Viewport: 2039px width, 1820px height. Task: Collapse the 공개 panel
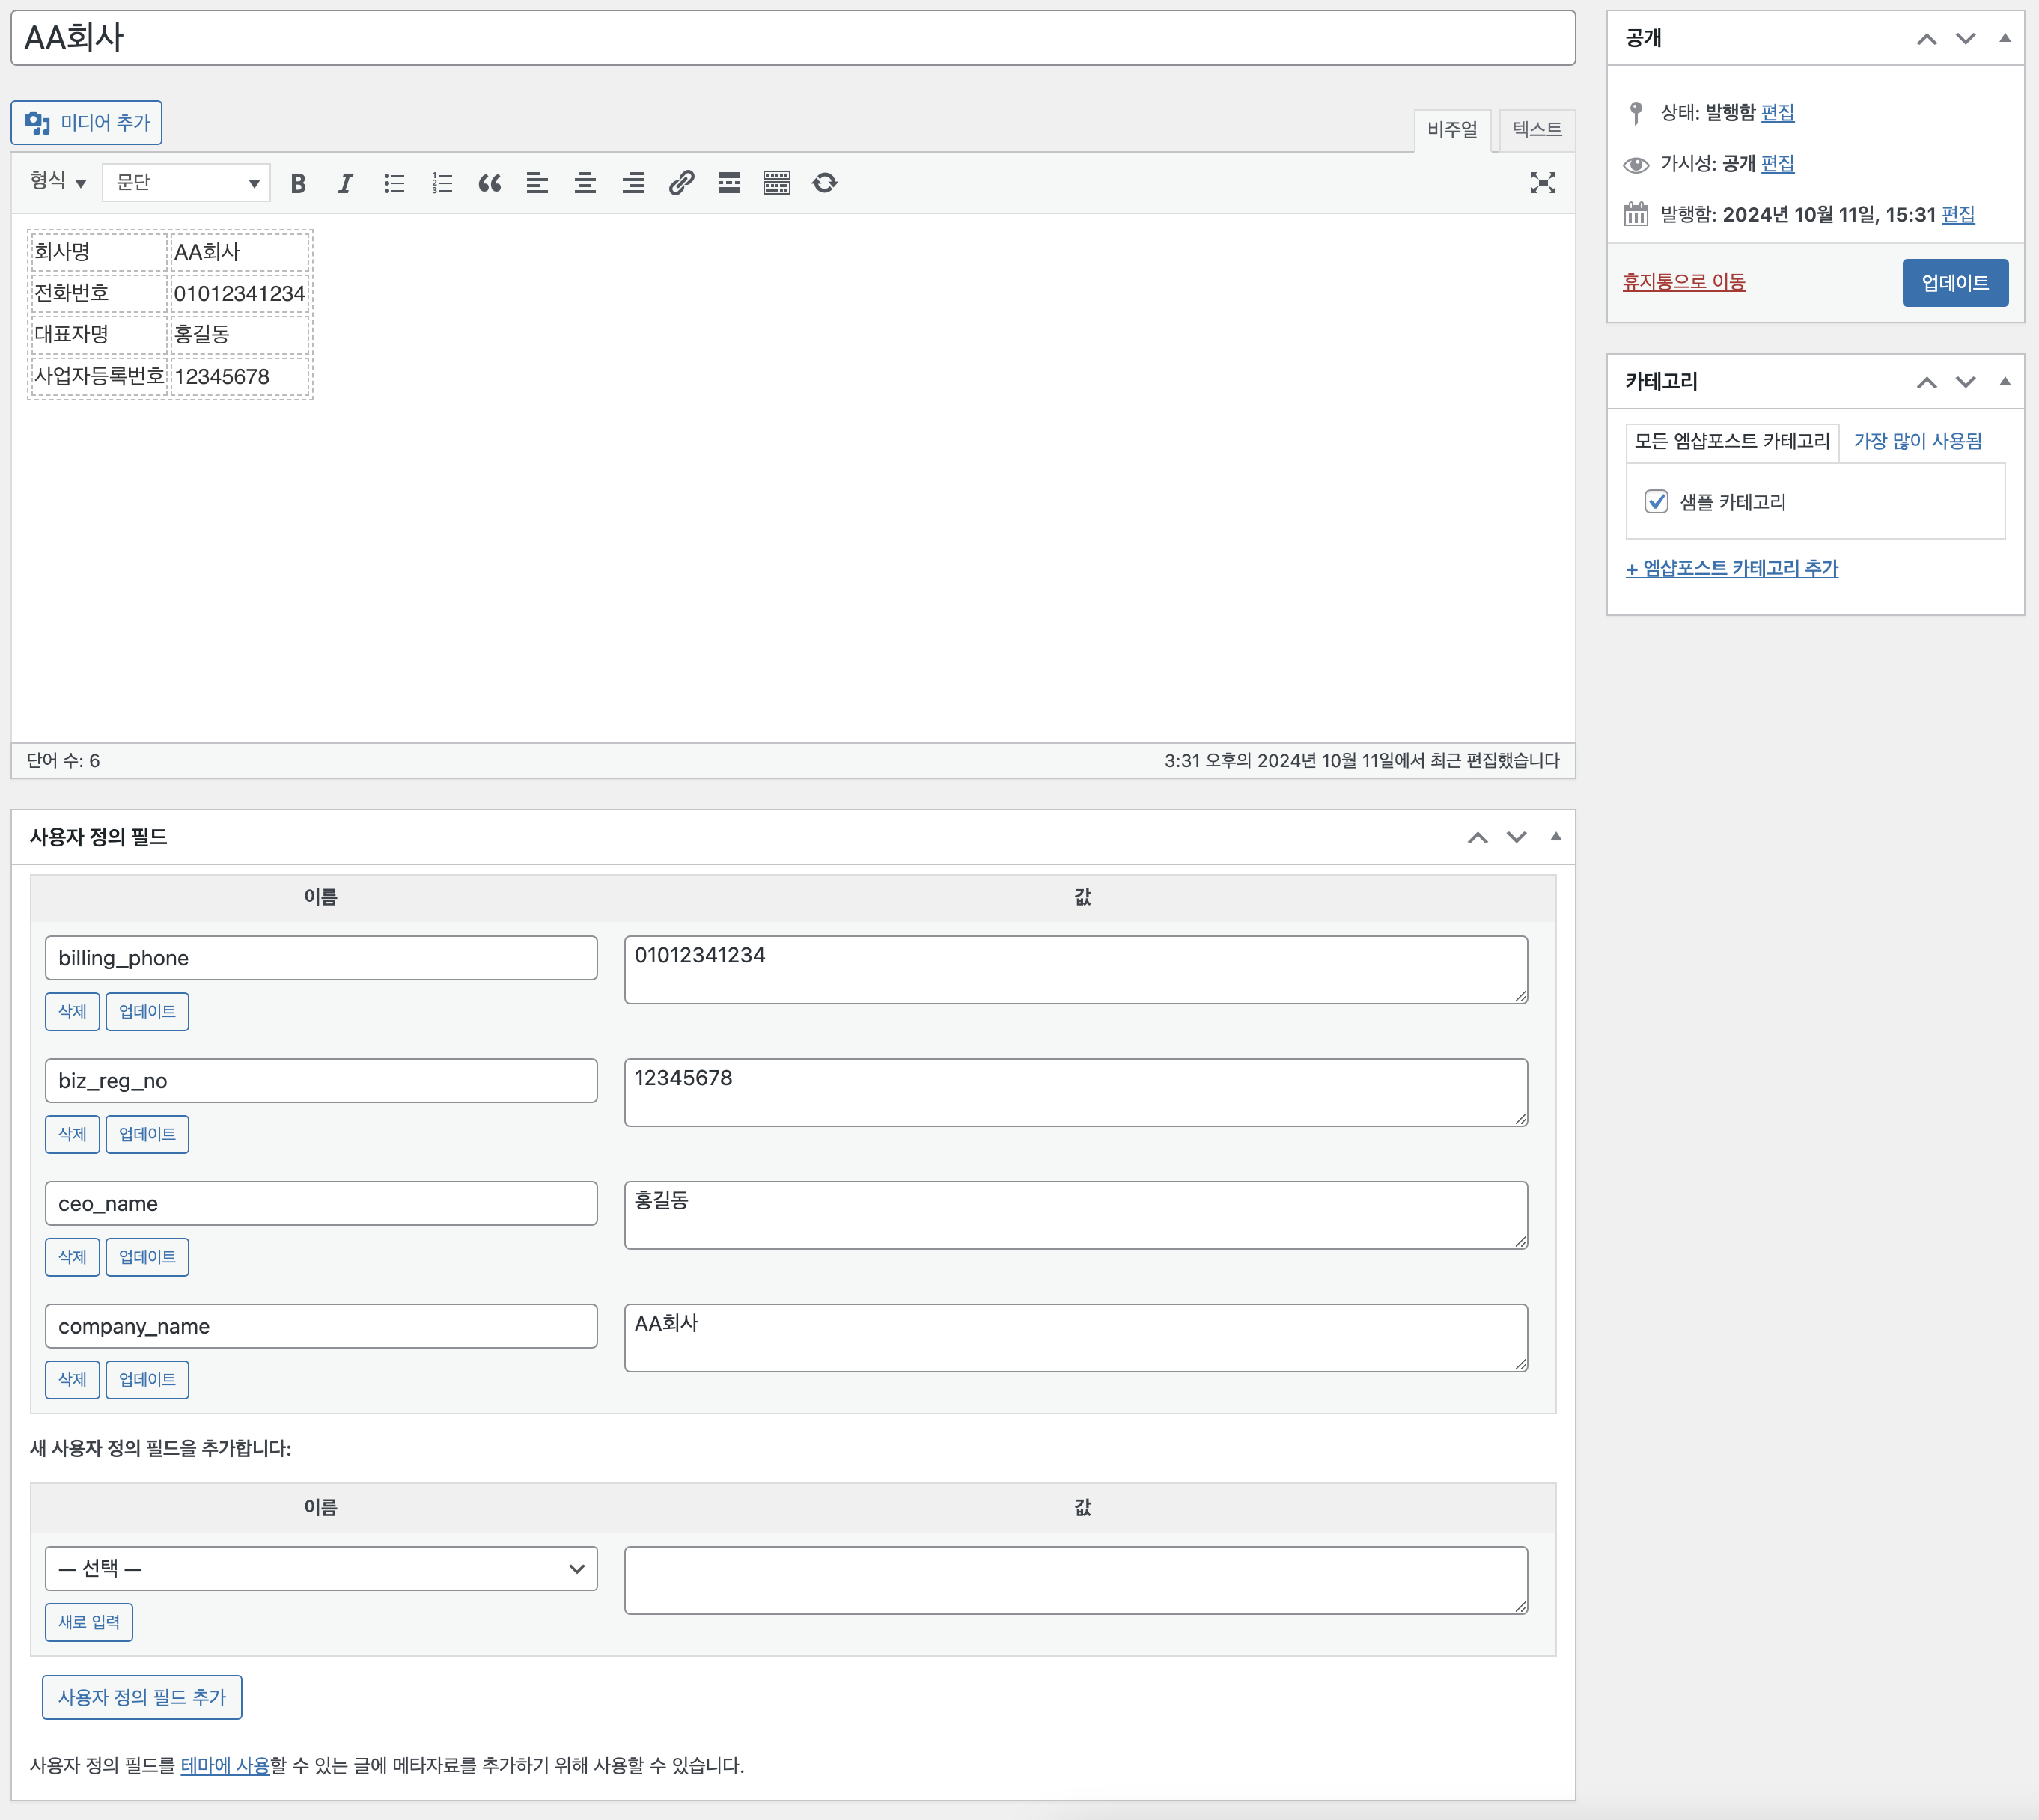(2005, 39)
